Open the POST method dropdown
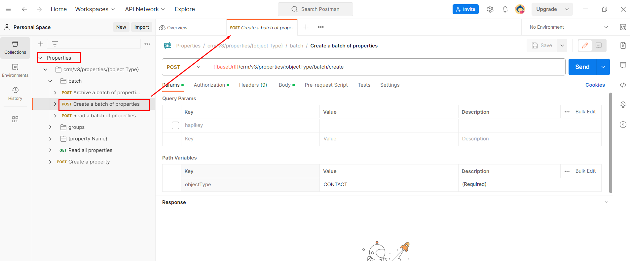 click(183, 67)
